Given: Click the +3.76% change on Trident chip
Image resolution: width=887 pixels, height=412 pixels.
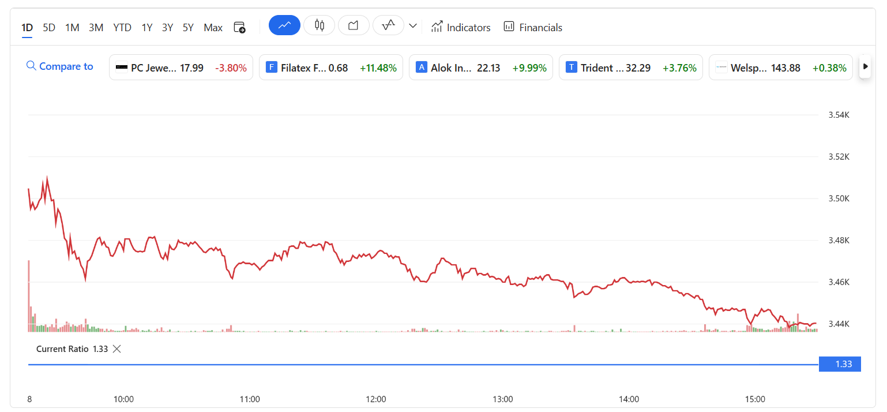Looking at the screenshot, I should 679,68.
